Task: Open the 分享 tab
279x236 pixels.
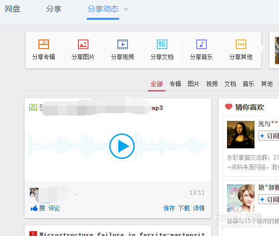Action: (x=54, y=9)
